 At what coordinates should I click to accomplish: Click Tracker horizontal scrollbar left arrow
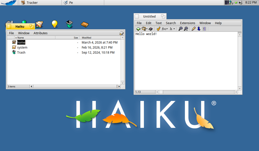[31, 87]
